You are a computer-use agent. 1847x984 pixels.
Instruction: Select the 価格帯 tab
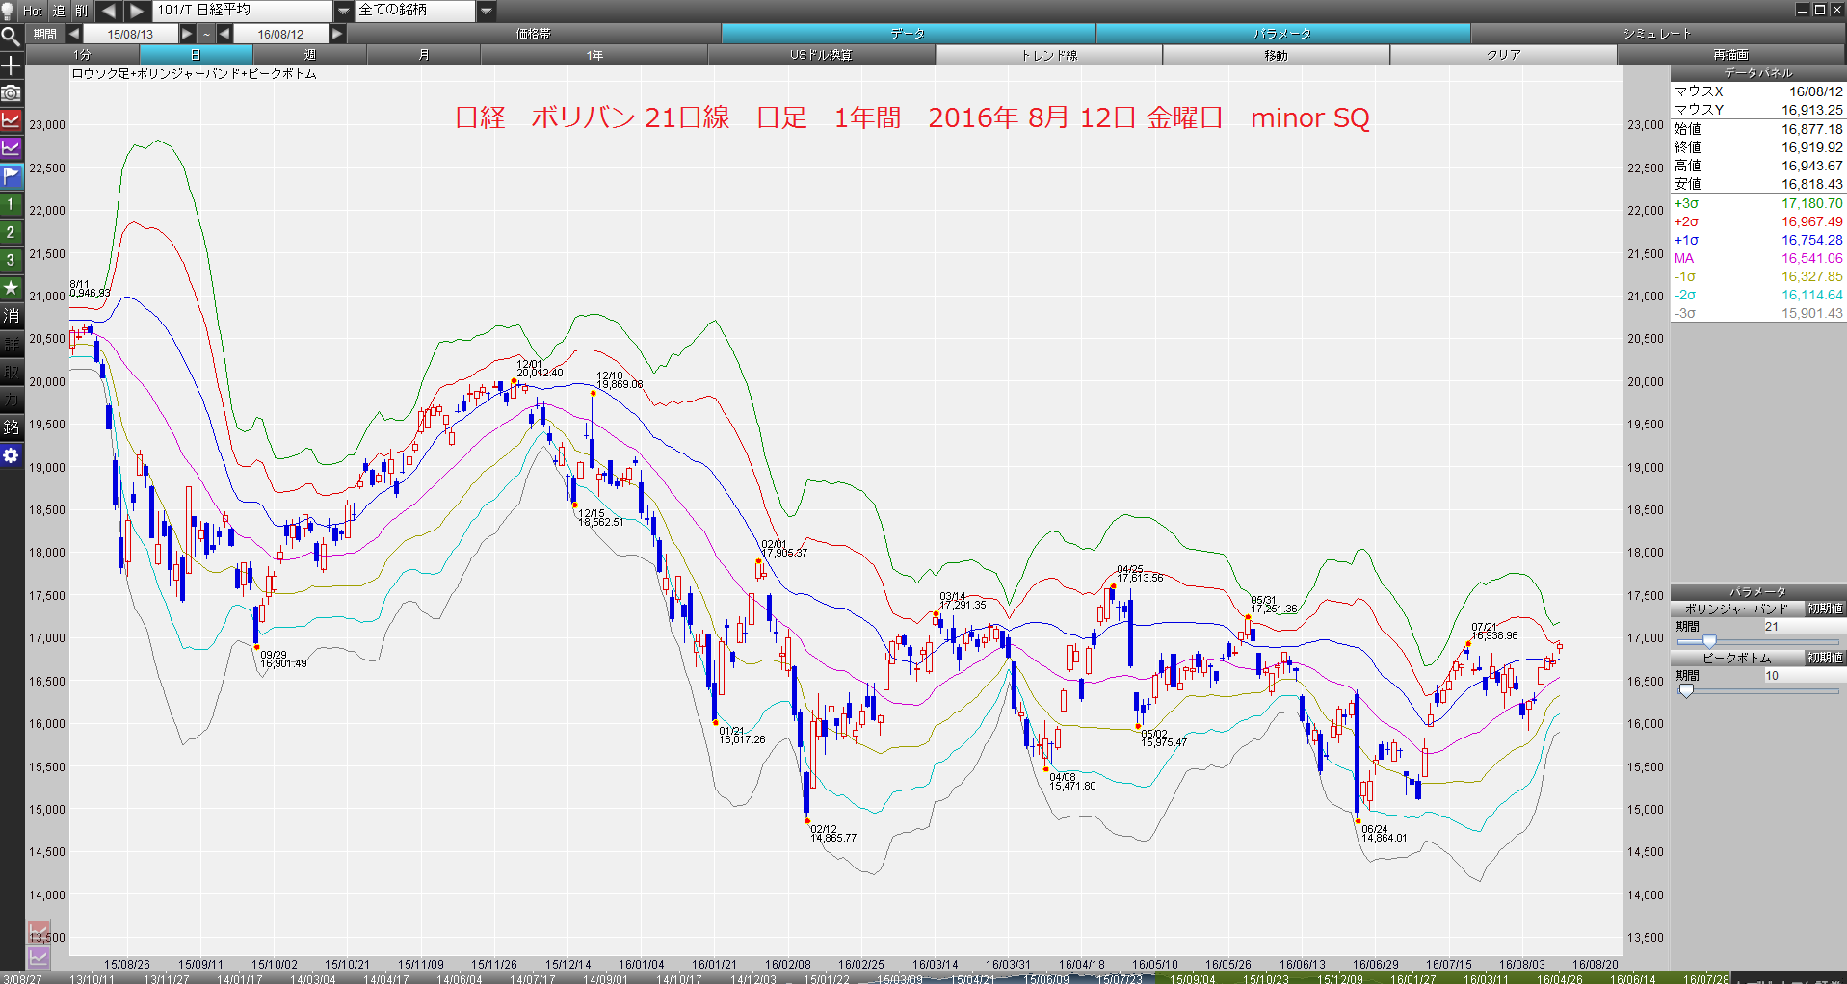tap(534, 34)
